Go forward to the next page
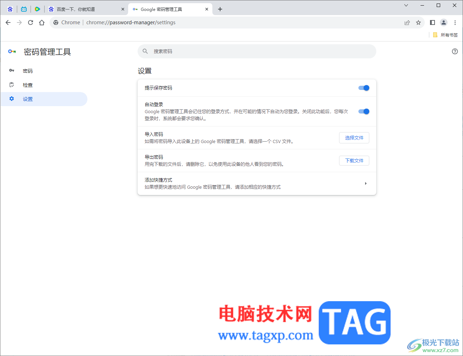The width and height of the screenshot is (463, 356). pyautogui.click(x=19, y=22)
